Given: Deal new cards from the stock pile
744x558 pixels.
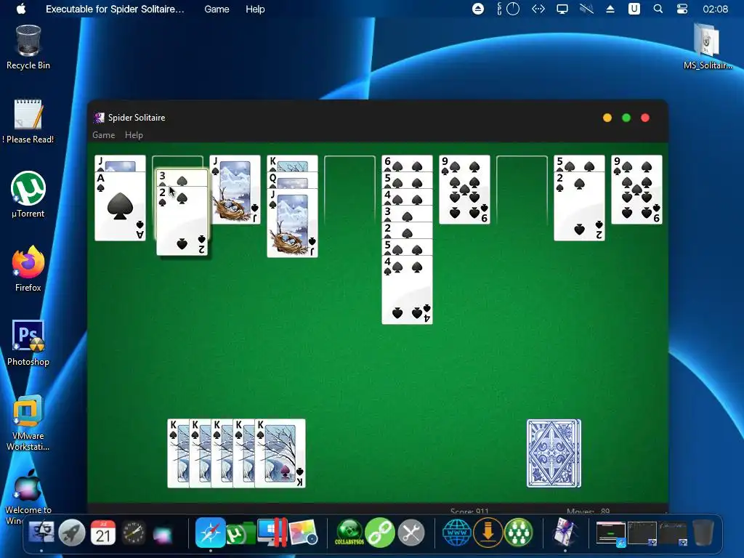Looking at the screenshot, I should tap(554, 453).
